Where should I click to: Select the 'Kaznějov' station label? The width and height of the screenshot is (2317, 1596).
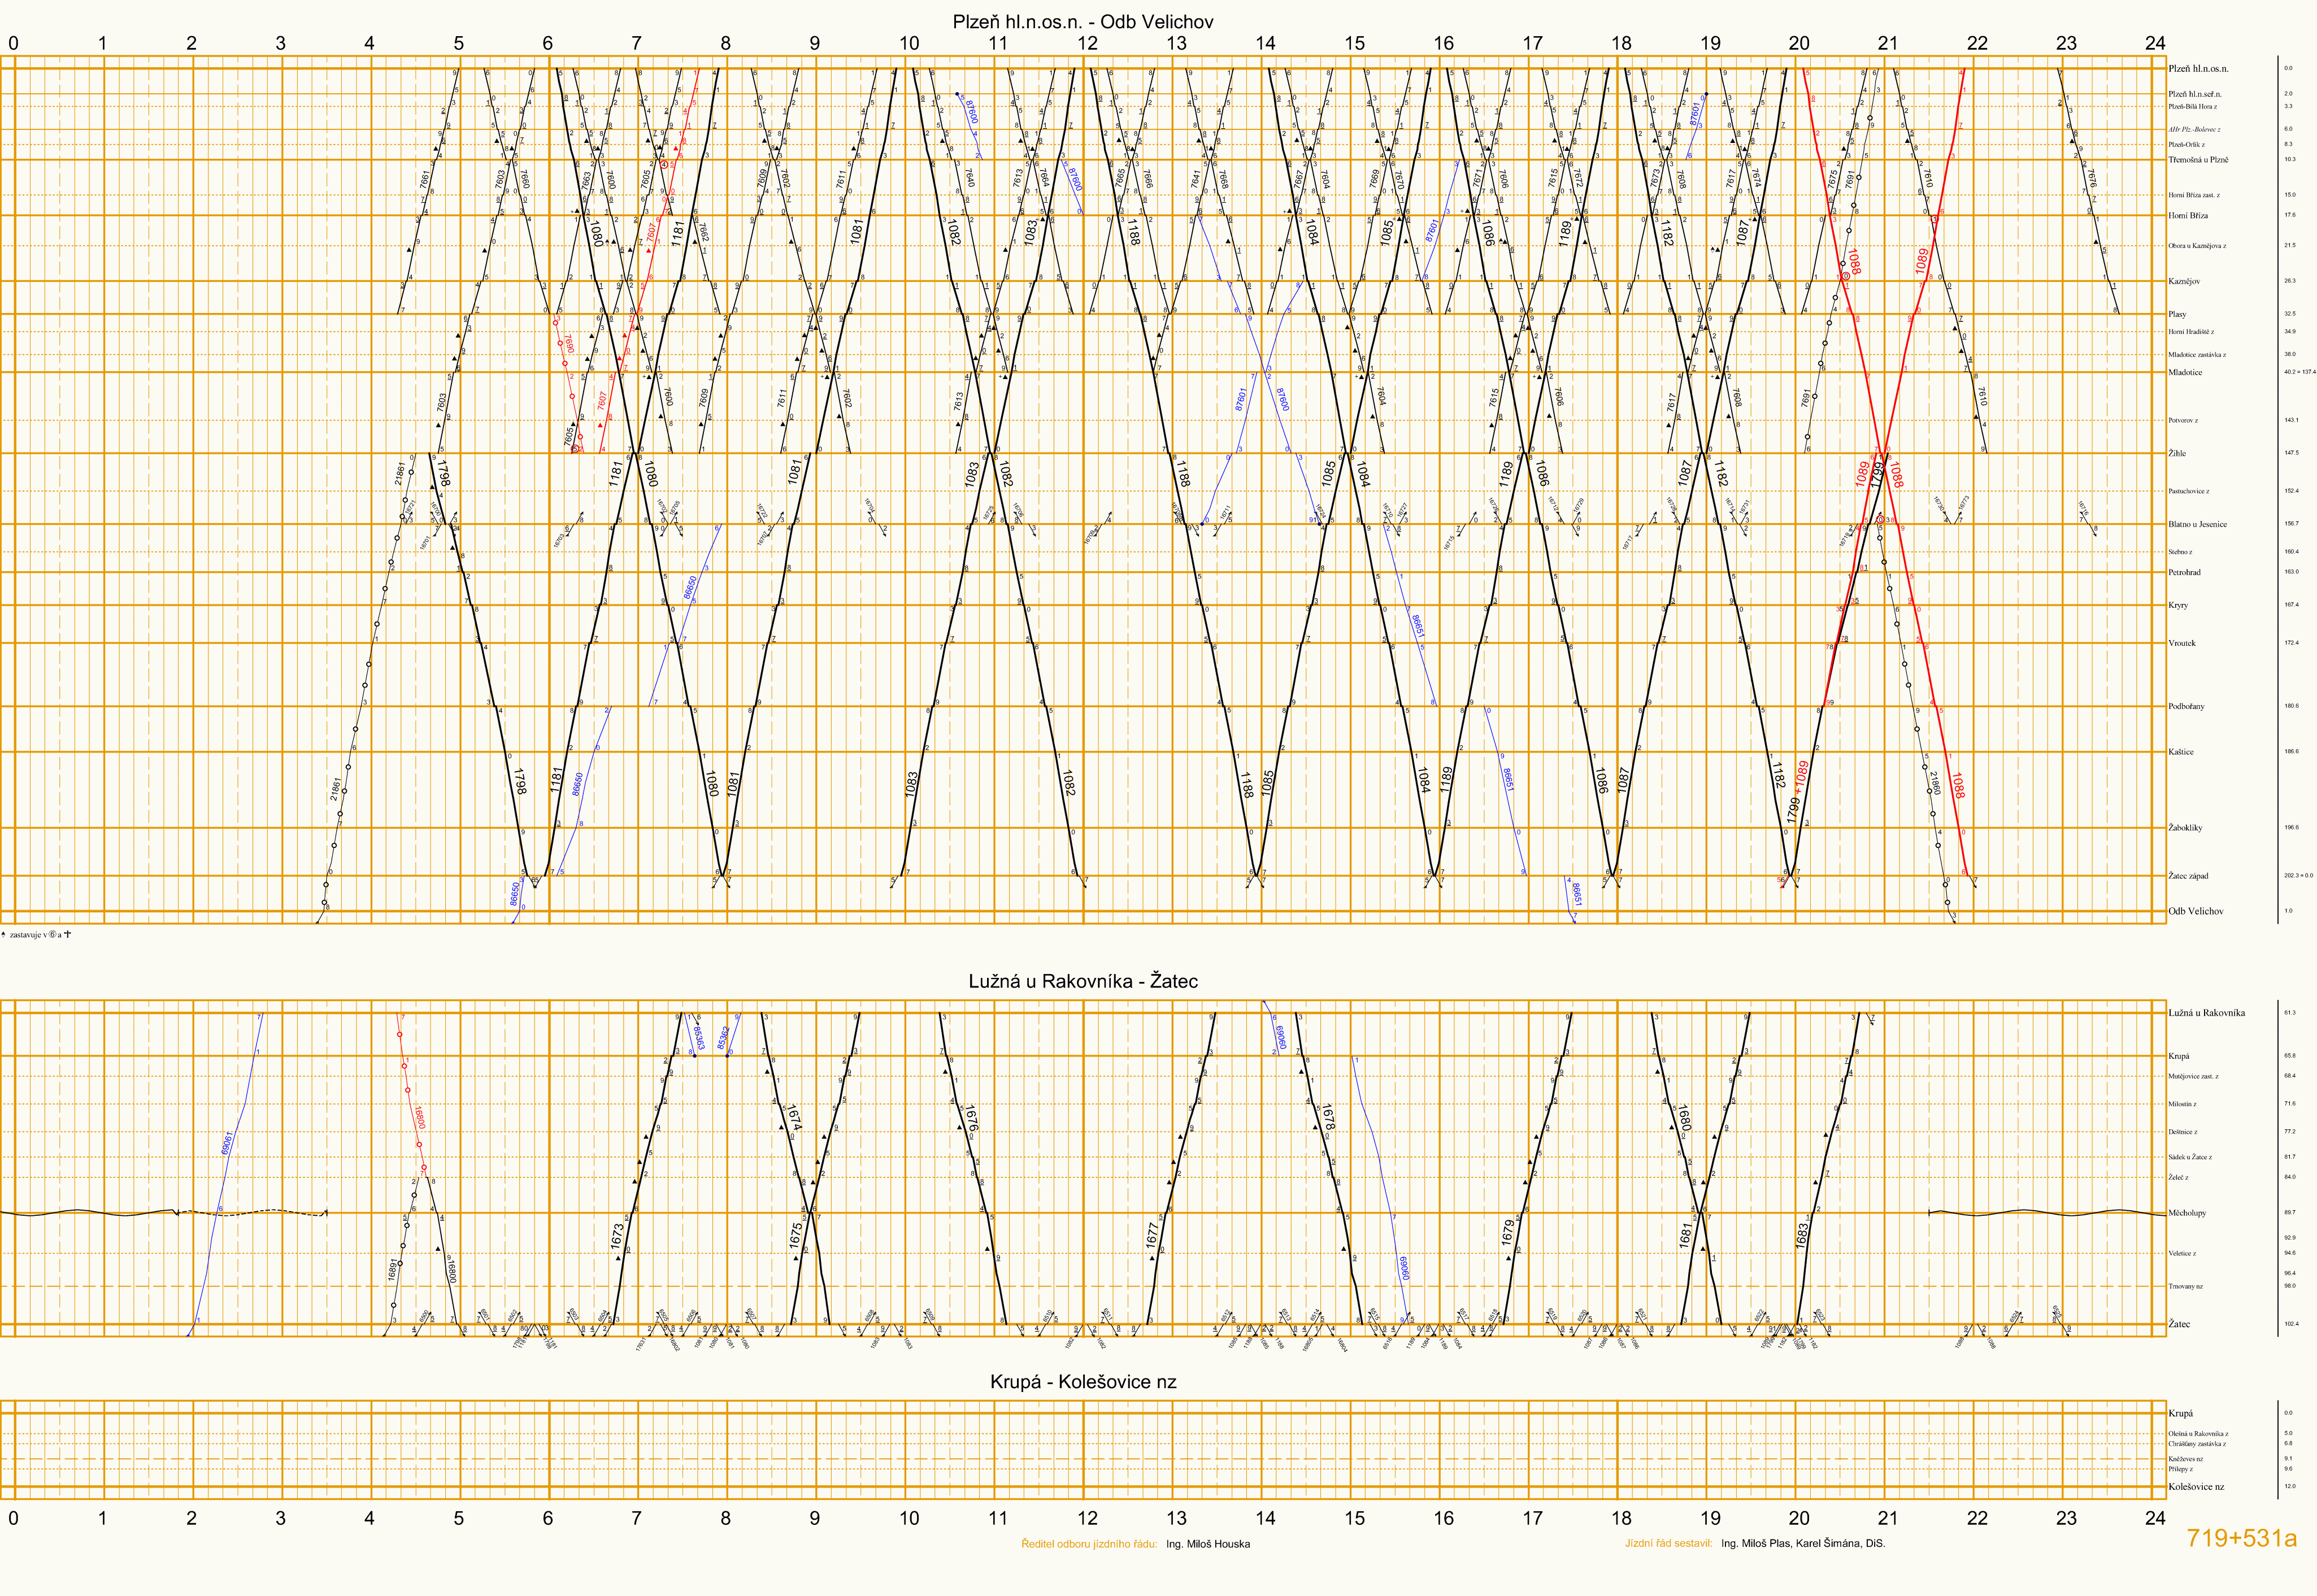point(2183,281)
